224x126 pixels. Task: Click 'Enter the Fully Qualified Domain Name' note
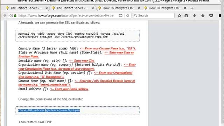[77, 83]
